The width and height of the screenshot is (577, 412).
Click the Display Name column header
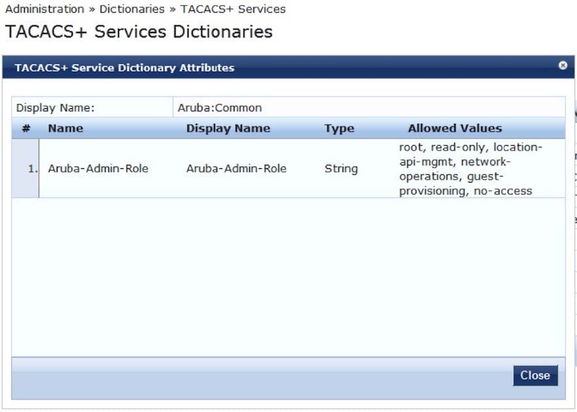228,128
